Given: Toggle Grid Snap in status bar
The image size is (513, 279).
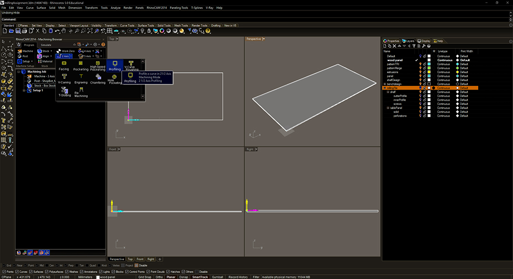Looking at the screenshot, I should pos(145,277).
